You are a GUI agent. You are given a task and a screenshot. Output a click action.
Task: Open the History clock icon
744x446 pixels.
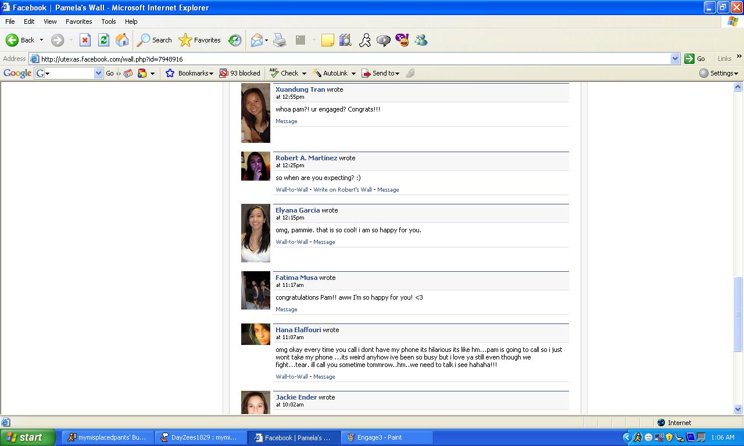pyautogui.click(x=235, y=40)
